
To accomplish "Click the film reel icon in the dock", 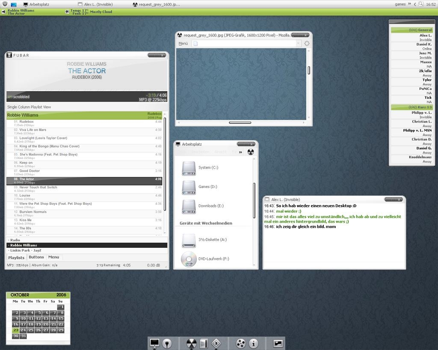I will point(241,343).
